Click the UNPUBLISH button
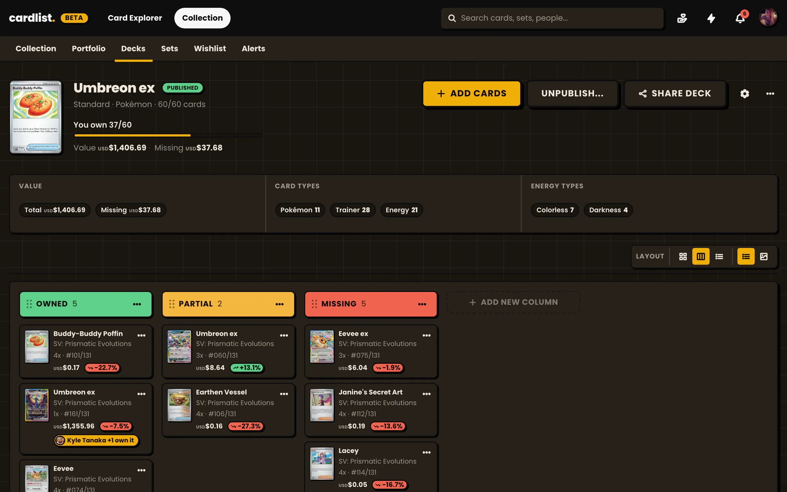 point(573,93)
